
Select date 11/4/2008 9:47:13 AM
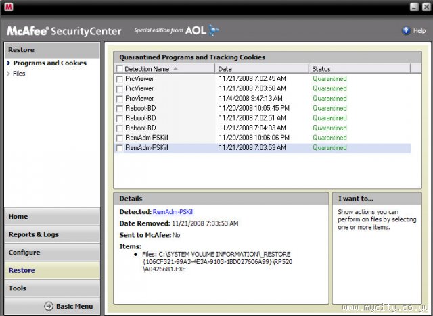(251, 99)
